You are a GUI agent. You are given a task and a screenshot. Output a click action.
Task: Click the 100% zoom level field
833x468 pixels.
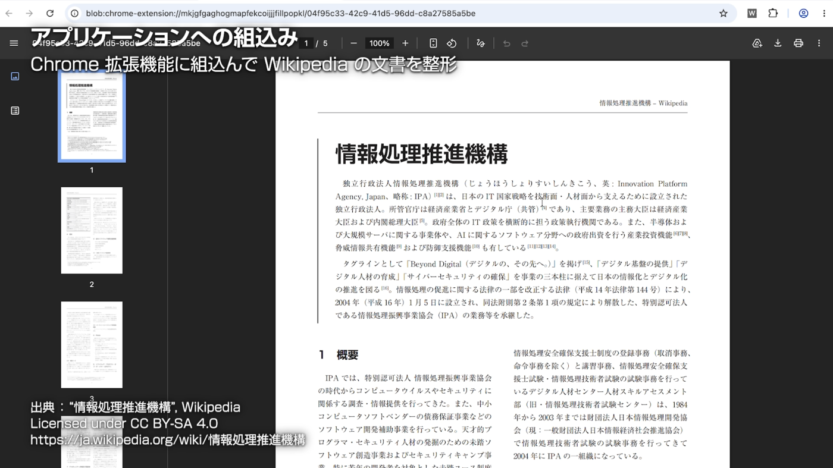click(379, 43)
